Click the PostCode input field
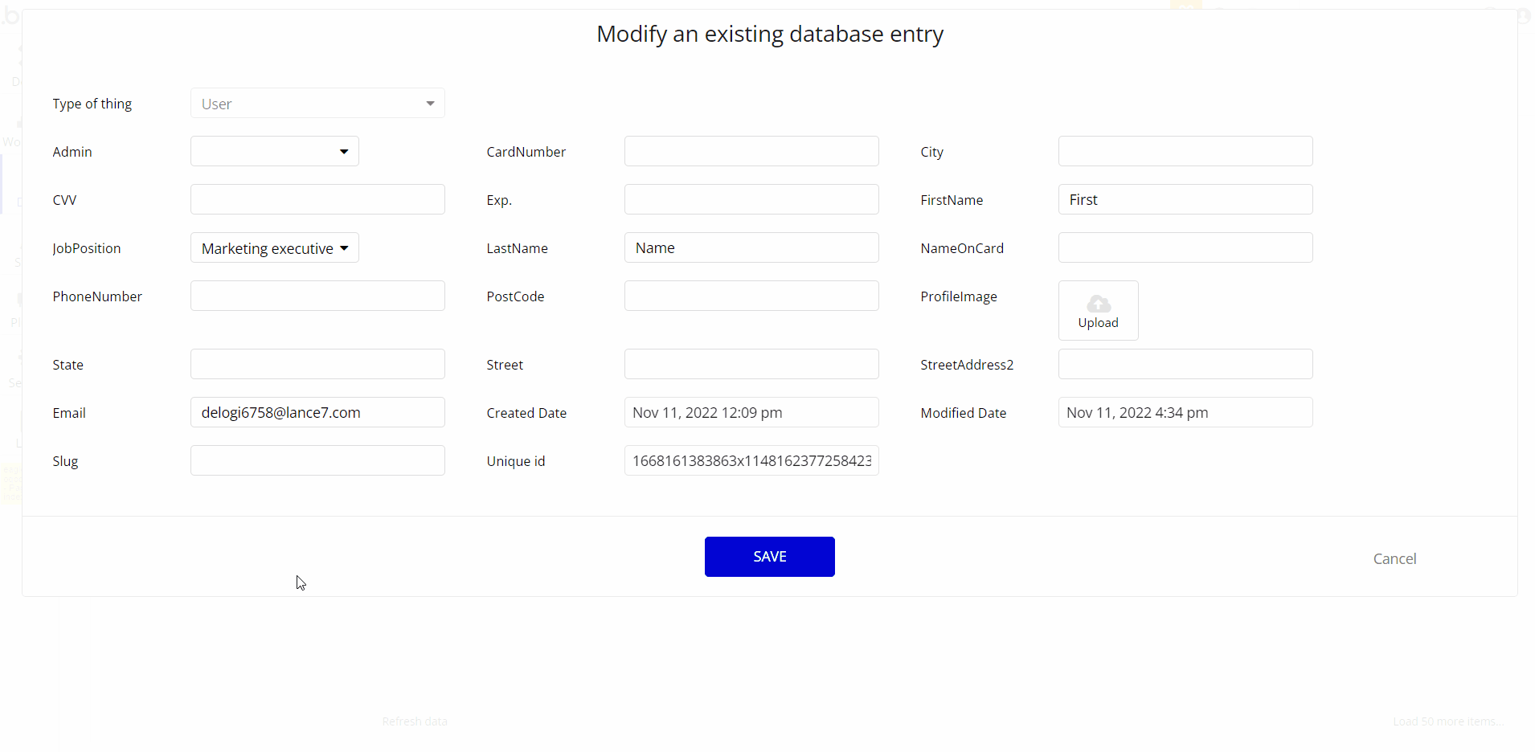 (751, 296)
